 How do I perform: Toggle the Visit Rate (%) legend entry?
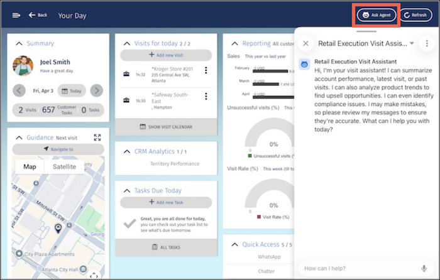click(273, 217)
